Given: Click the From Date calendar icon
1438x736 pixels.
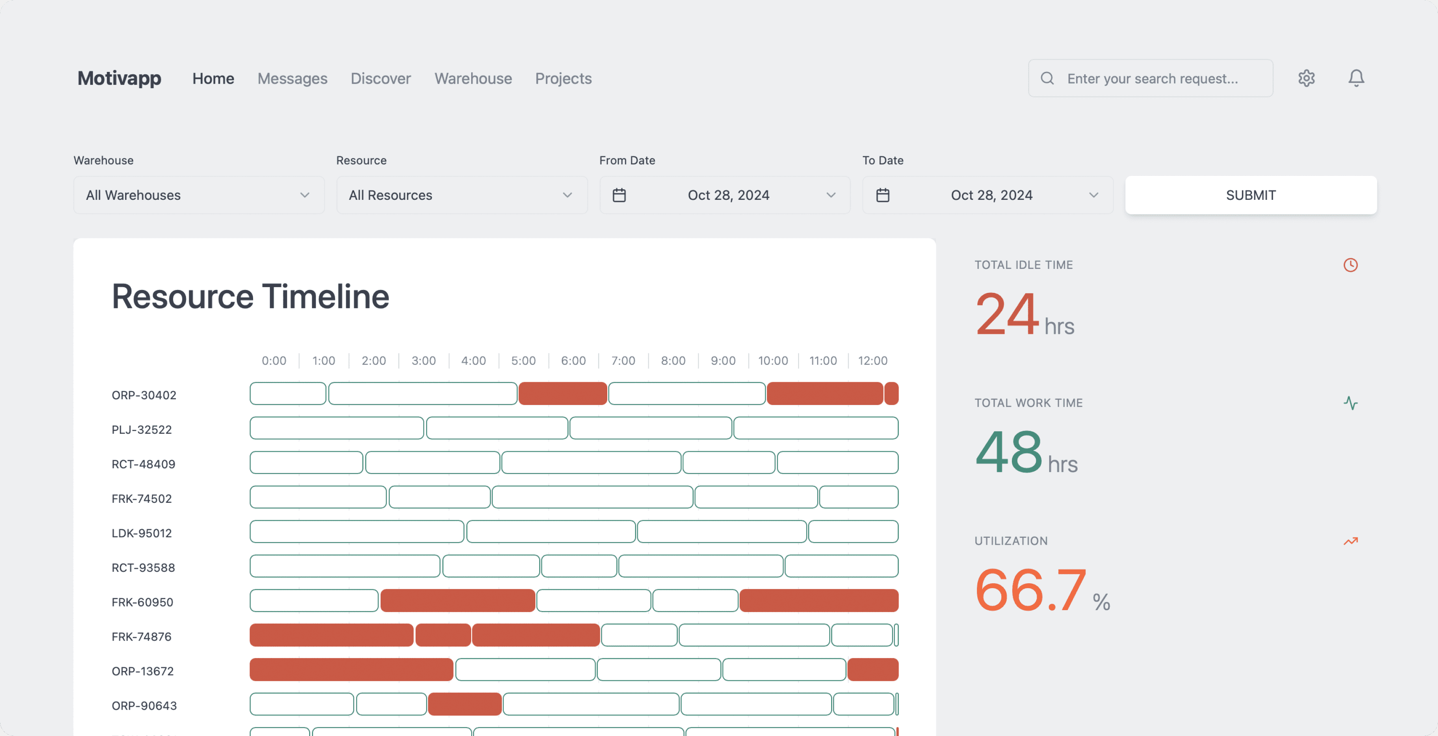Looking at the screenshot, I should pyautogui.click(x=619, y=195).
